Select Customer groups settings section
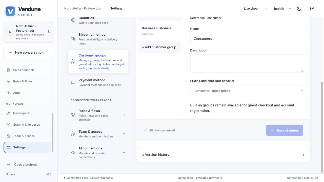The height and width of the screenshot is (182, 324). (x=98, y=62)
